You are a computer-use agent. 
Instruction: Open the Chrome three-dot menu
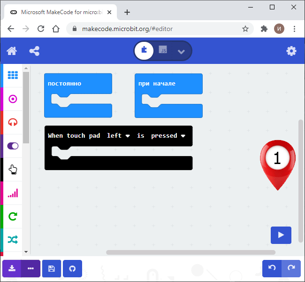point(294,29)
